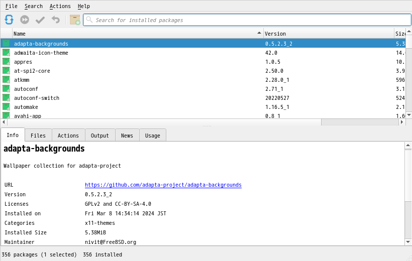Click the green icon beside atkmm

tap(7, 80)
